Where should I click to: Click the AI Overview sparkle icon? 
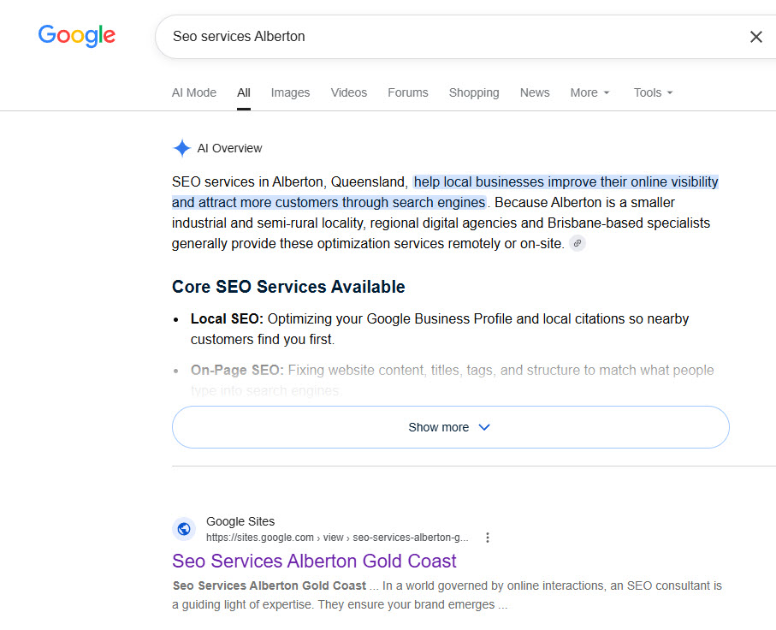(181, 148)
